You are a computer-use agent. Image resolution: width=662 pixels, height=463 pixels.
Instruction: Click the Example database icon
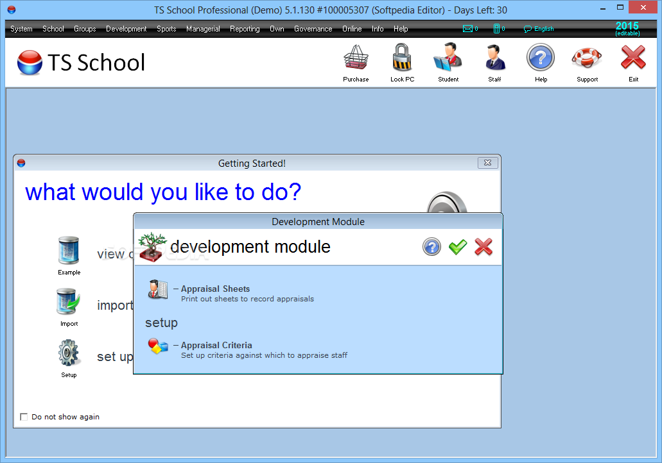click(69, 251)
